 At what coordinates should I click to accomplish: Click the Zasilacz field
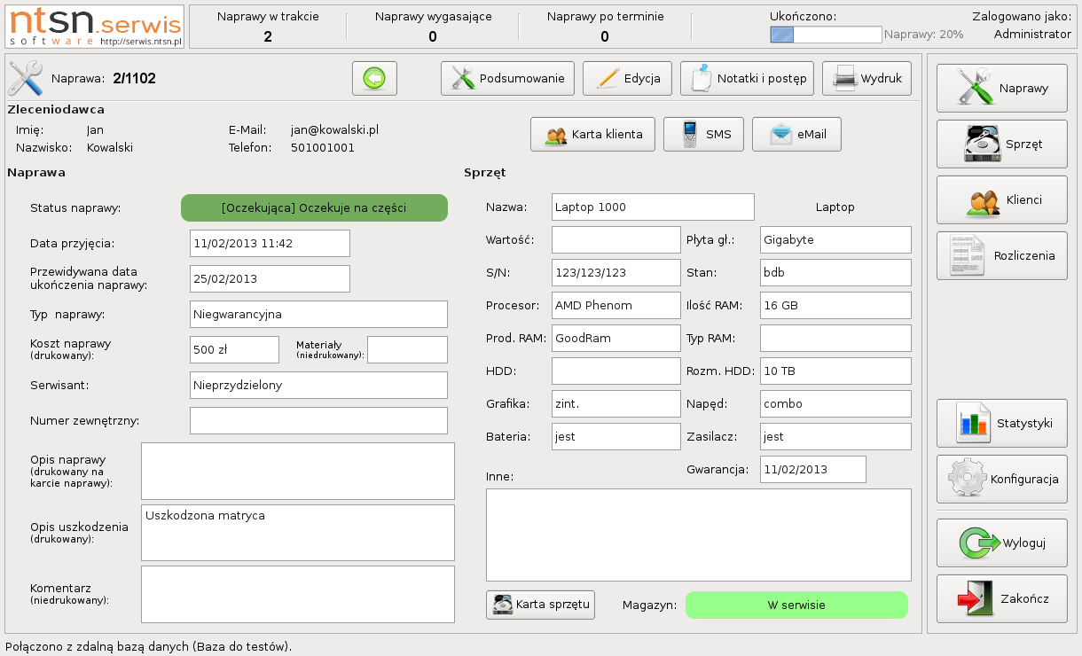click(x=835, y=436)
